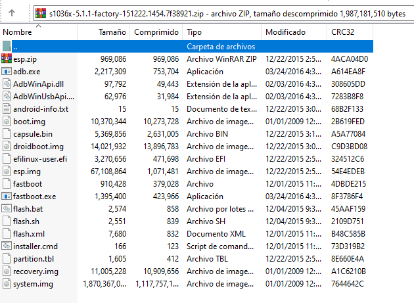Click the esp.zip WinRAR archive icon

(x=7, y=59)
